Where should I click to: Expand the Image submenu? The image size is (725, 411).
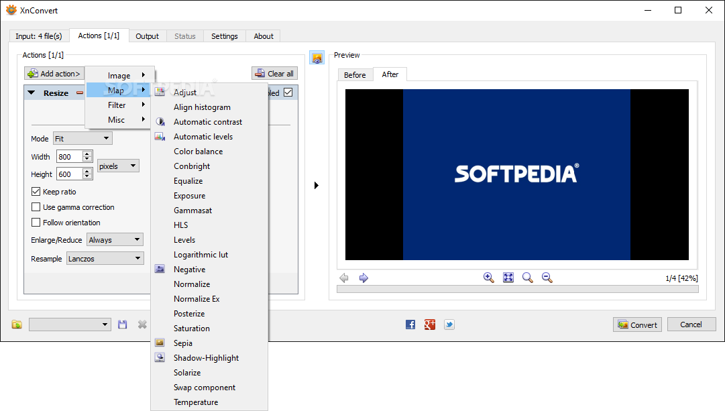click(120, 75)
